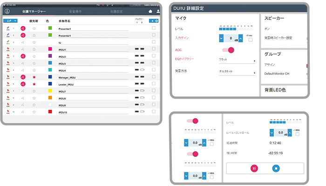Pick green color swatch, first Presenter1 row
The image size is (326, 186).
click(50, 28)
